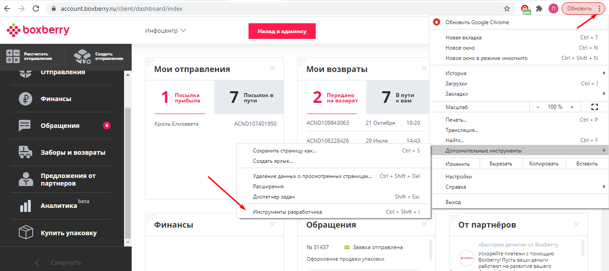Click shipment number ACND107401950
Image resolution: width=609 pixels, height=271 pixels.
tap(255, 124)
